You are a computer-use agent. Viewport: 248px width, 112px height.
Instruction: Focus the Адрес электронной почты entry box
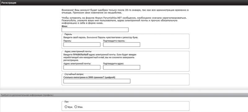pyautogui.click(x=82, y=67)
